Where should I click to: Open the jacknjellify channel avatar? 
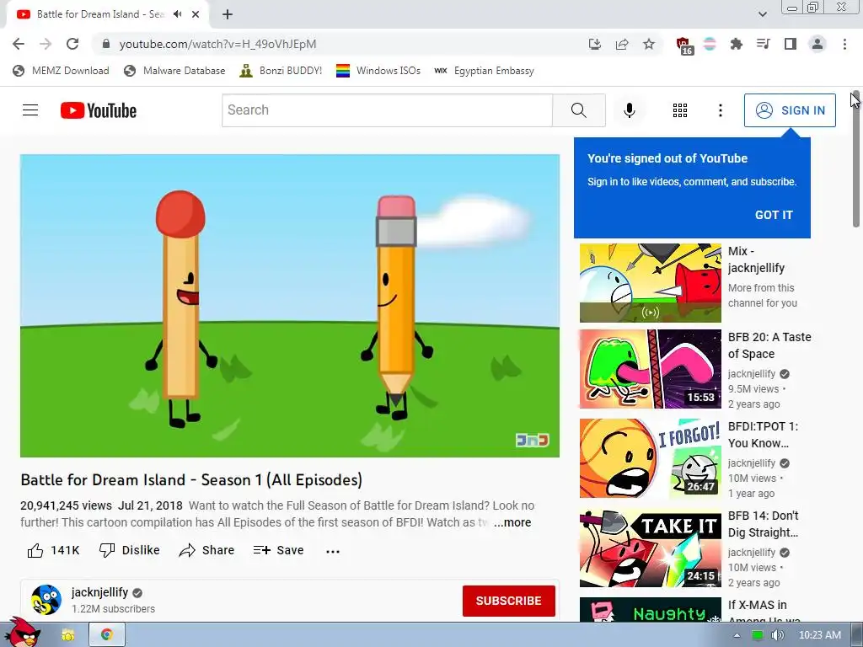[x=46, y=600]
